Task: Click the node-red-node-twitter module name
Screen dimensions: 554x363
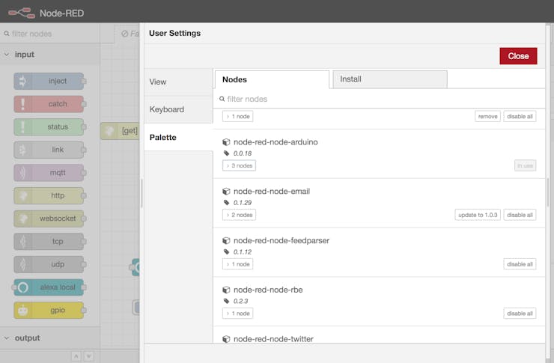Action: click(x=273, y=339)
